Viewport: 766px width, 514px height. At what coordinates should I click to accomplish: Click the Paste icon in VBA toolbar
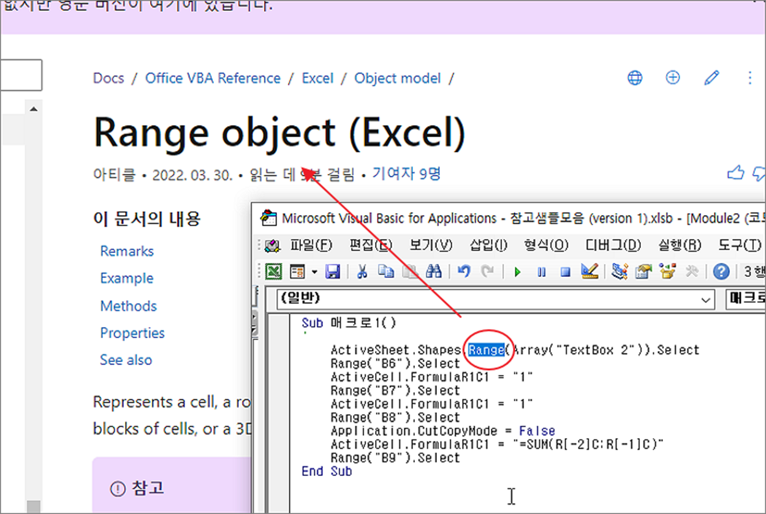(409, 271)
